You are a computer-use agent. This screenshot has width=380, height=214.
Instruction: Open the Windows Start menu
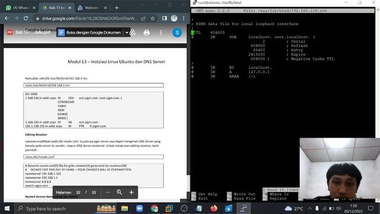pyautogui.click(x=7, y=209)
